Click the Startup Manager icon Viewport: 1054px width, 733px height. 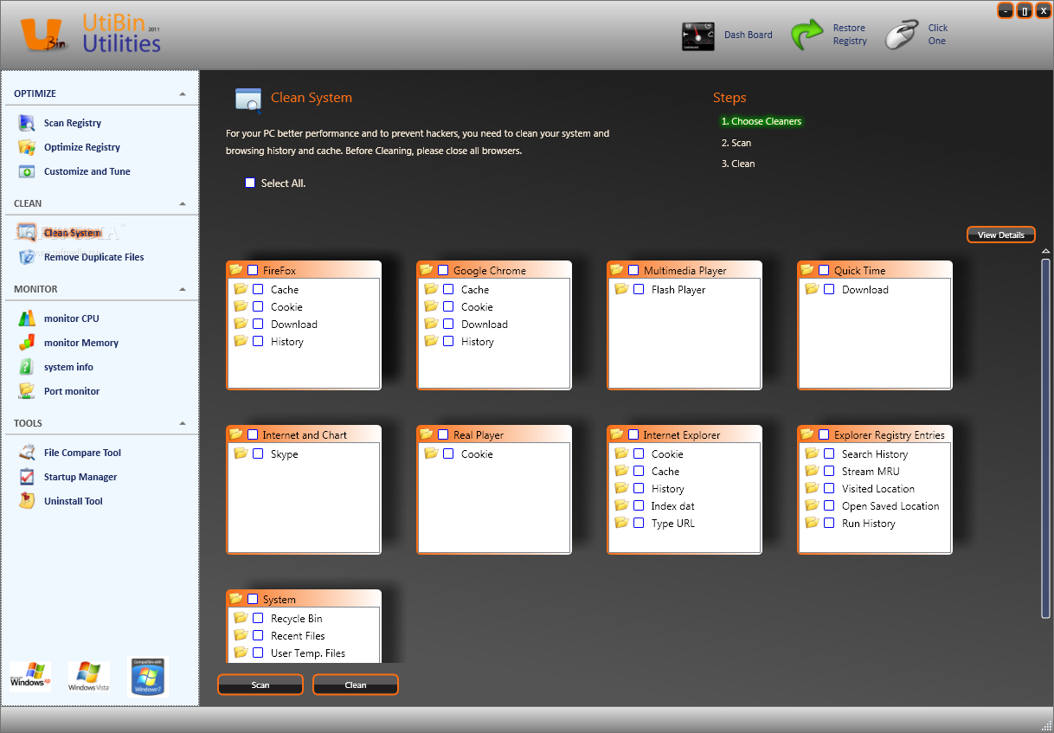coord(27,477)
